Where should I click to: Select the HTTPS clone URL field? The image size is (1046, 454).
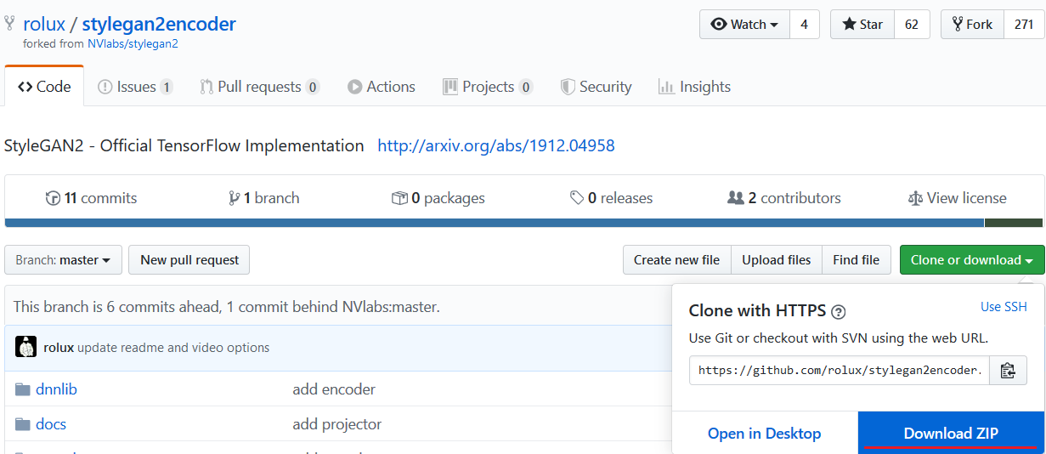pyautogui.click(x=840, y=371)
